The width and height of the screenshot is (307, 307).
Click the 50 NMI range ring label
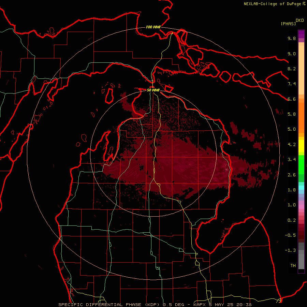153,90
